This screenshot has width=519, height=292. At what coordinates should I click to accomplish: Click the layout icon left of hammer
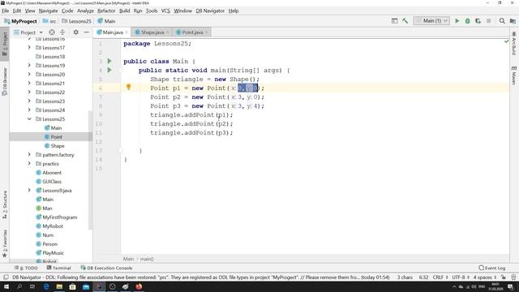395,21
